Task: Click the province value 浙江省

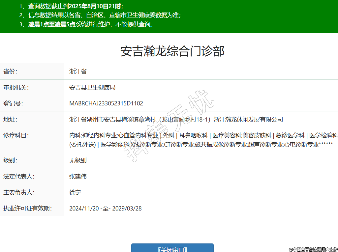Action: pos(78,71)
